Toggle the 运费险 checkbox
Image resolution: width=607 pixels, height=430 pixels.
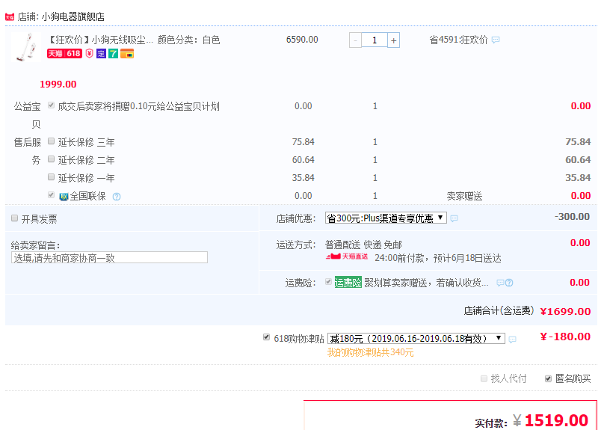(329, 282)
